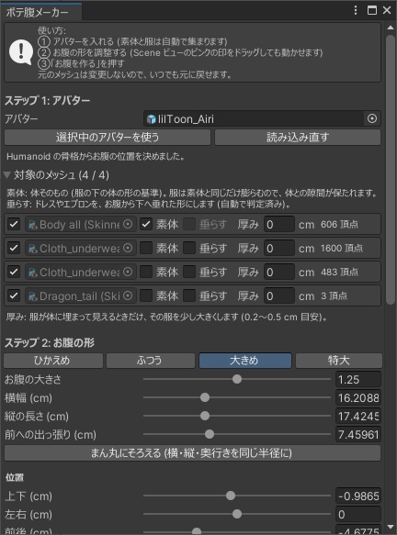
Task: Open object picker for Dragon_tail mesh
Action: point(128,295)
